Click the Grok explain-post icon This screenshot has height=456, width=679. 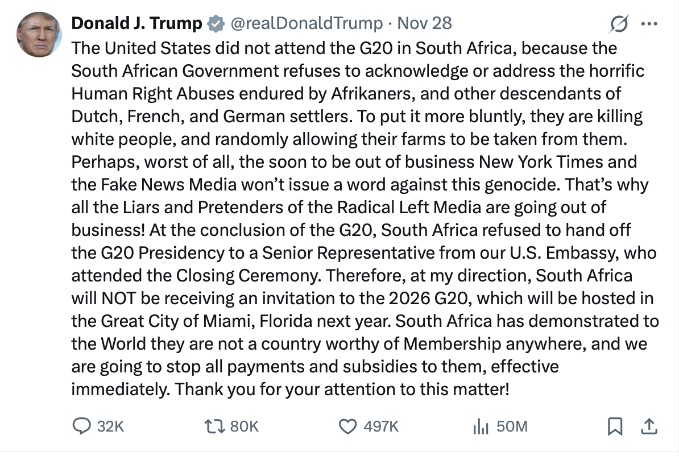(x=618, y=24)
